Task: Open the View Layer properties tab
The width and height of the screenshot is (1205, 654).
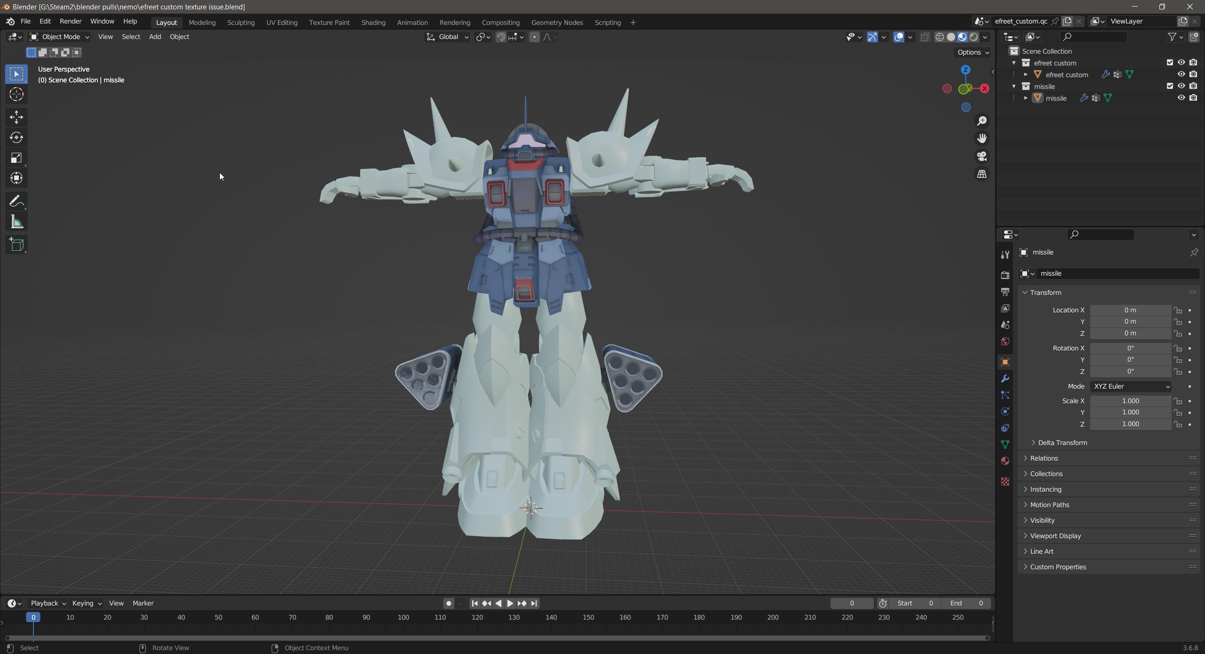Action: tap(1005, 308)
